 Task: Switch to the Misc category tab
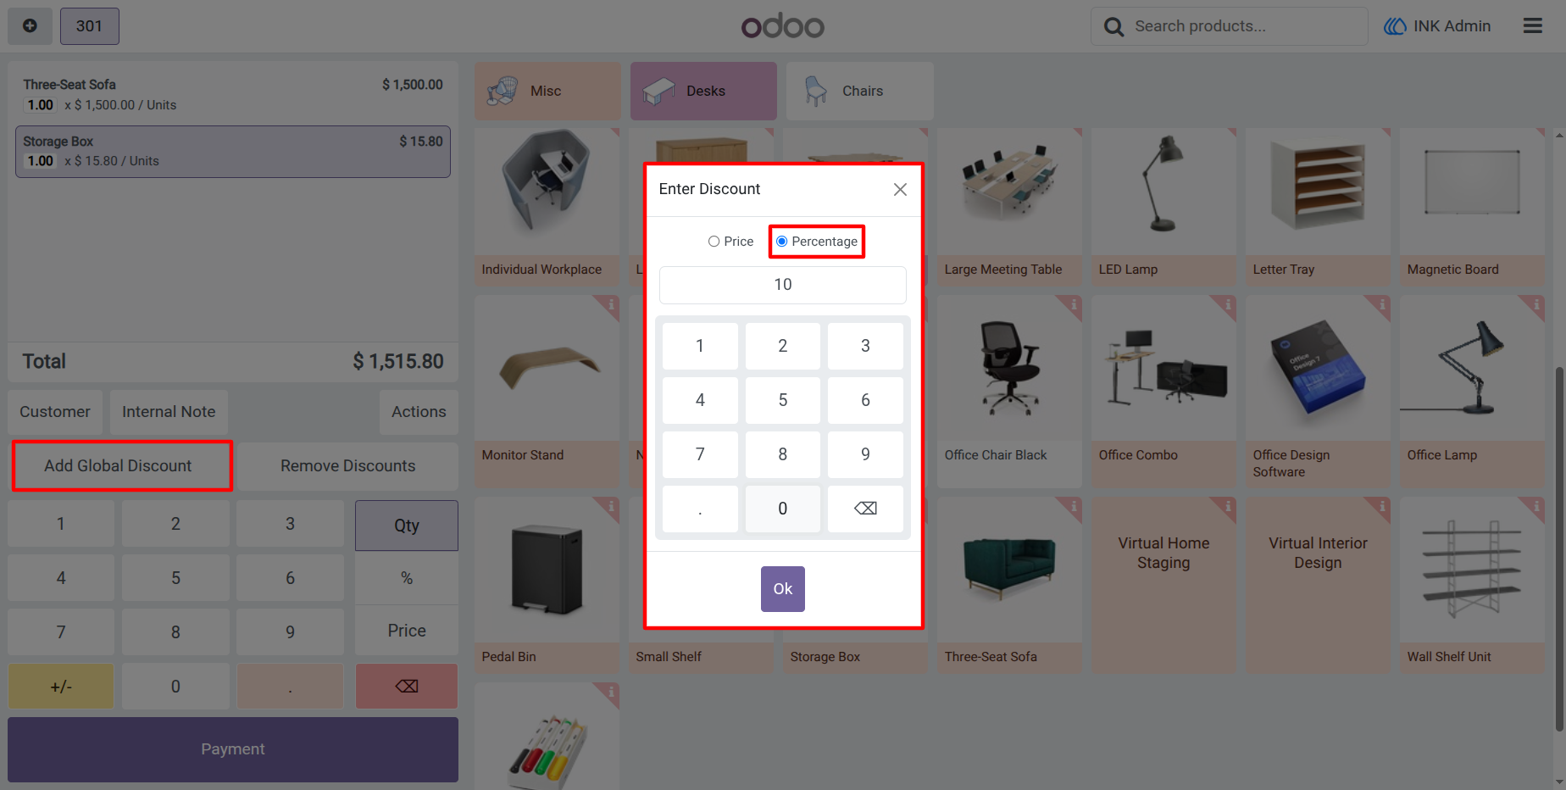click(x=547, y=91)
